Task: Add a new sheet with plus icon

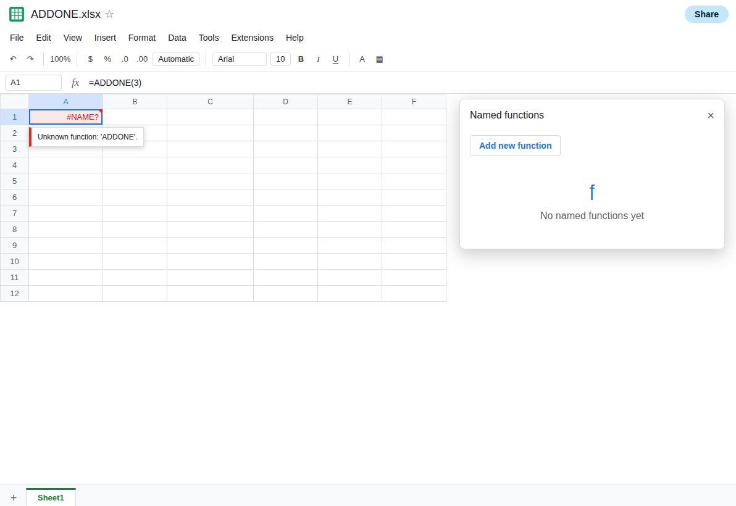Action: [14, 497]
